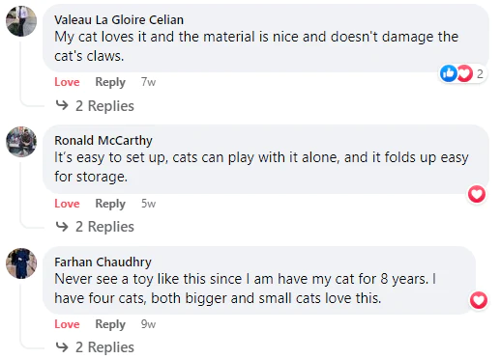The width and height of the screenshot is (500, 359).
Task: Expand 2 Replies under Farhan Chaudhry's comment
Action: coord(104,347)
